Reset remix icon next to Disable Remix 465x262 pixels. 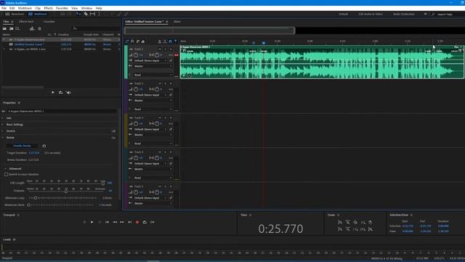[x=44, y=146]
